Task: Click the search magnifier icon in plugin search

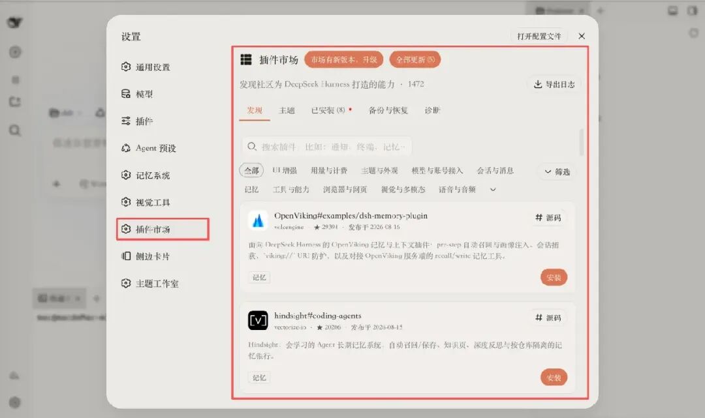Action: coord(252,147)
